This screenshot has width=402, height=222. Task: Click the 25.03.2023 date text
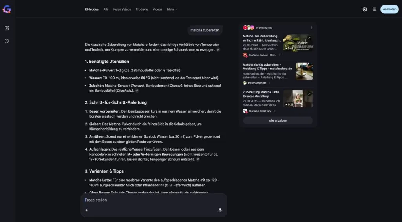click(250, 45)
